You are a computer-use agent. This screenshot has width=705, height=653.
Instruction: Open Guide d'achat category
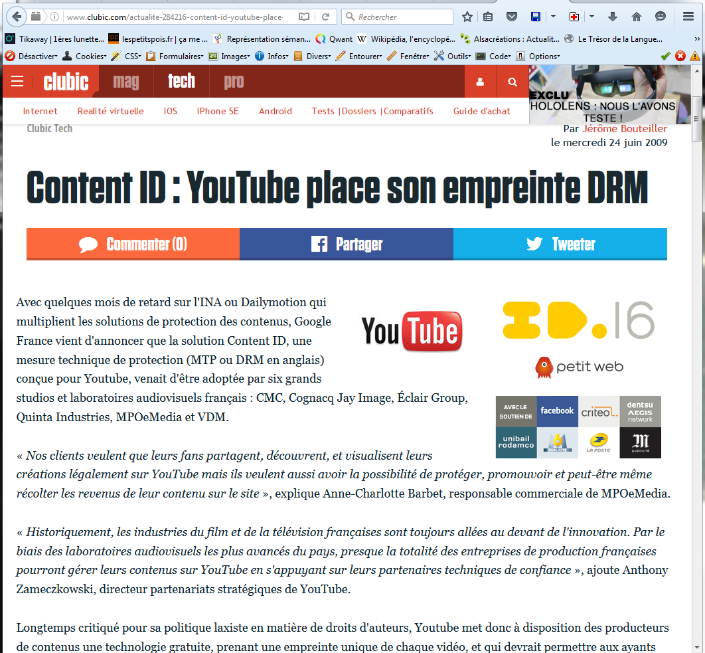(x=481, y=111)
